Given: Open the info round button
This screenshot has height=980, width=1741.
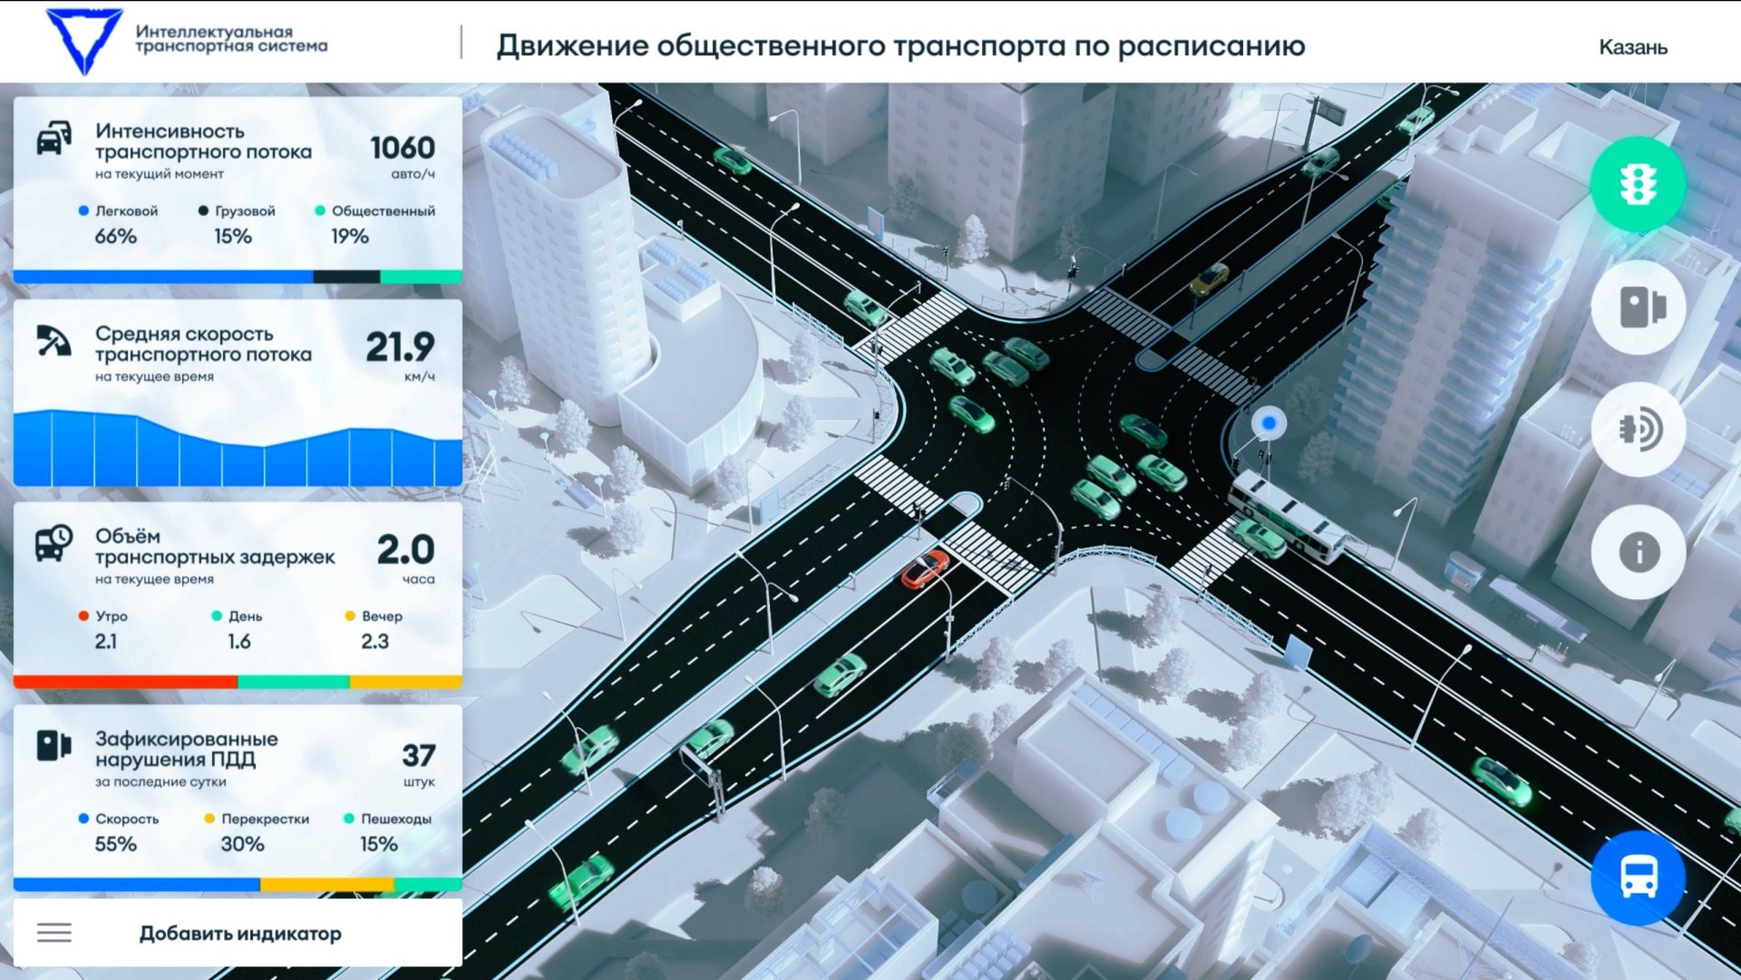Looking at the screenshot, I should [1638, 552].
